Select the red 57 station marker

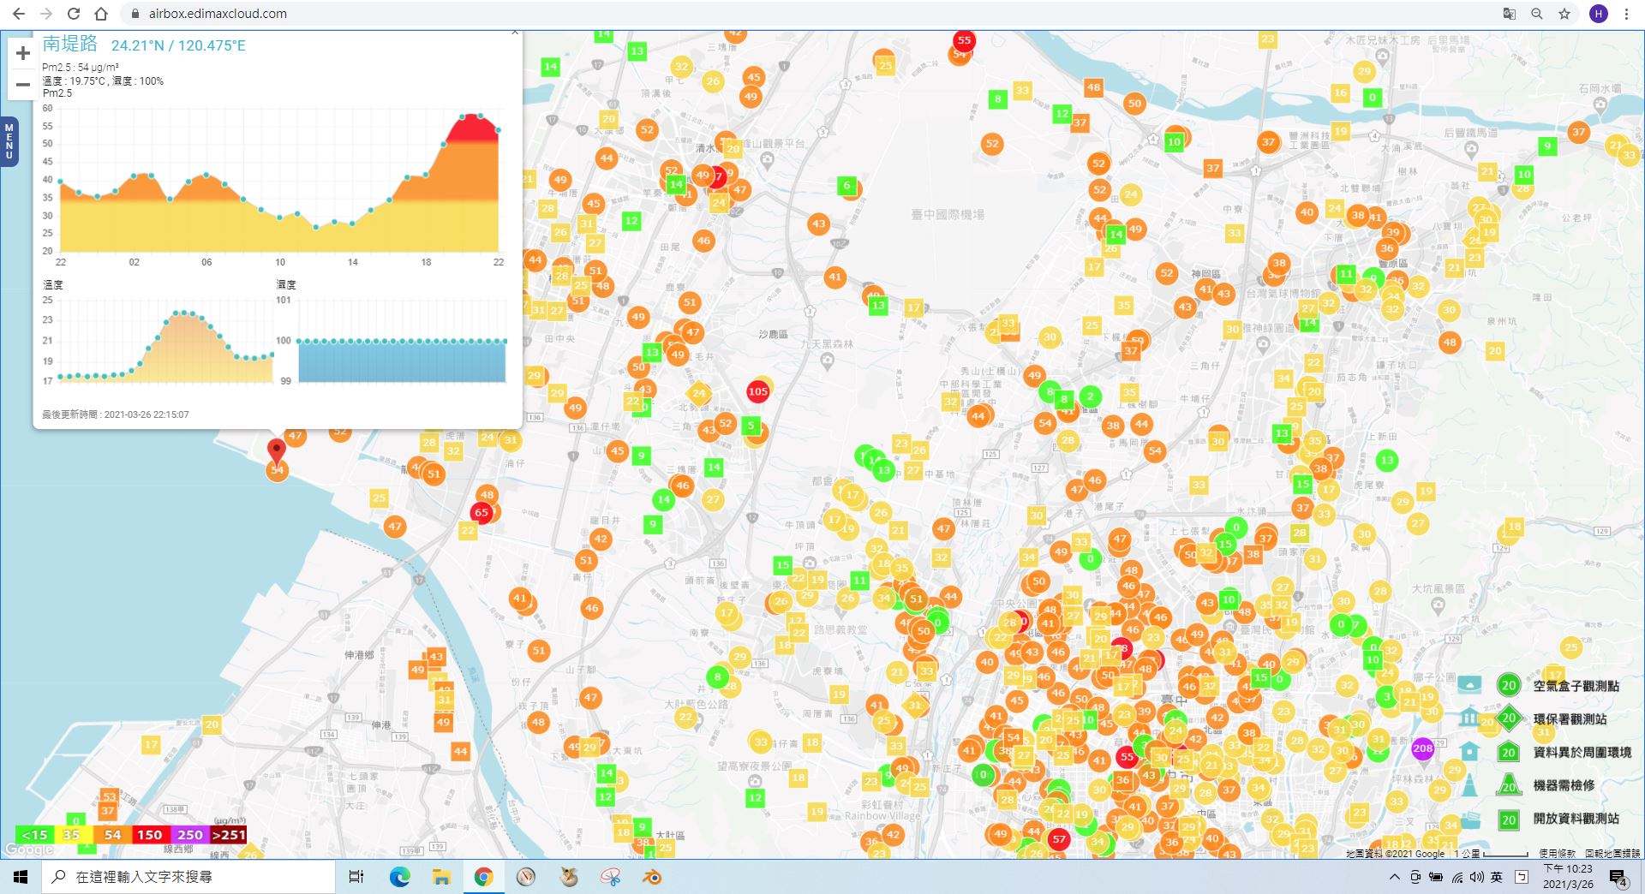(x=1059, y=839)
